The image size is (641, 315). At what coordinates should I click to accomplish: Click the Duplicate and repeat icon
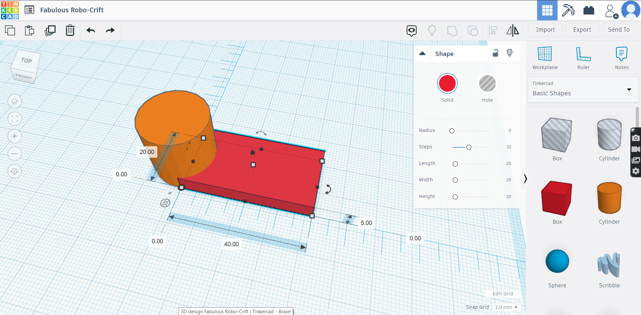click(x=50, y=30)
